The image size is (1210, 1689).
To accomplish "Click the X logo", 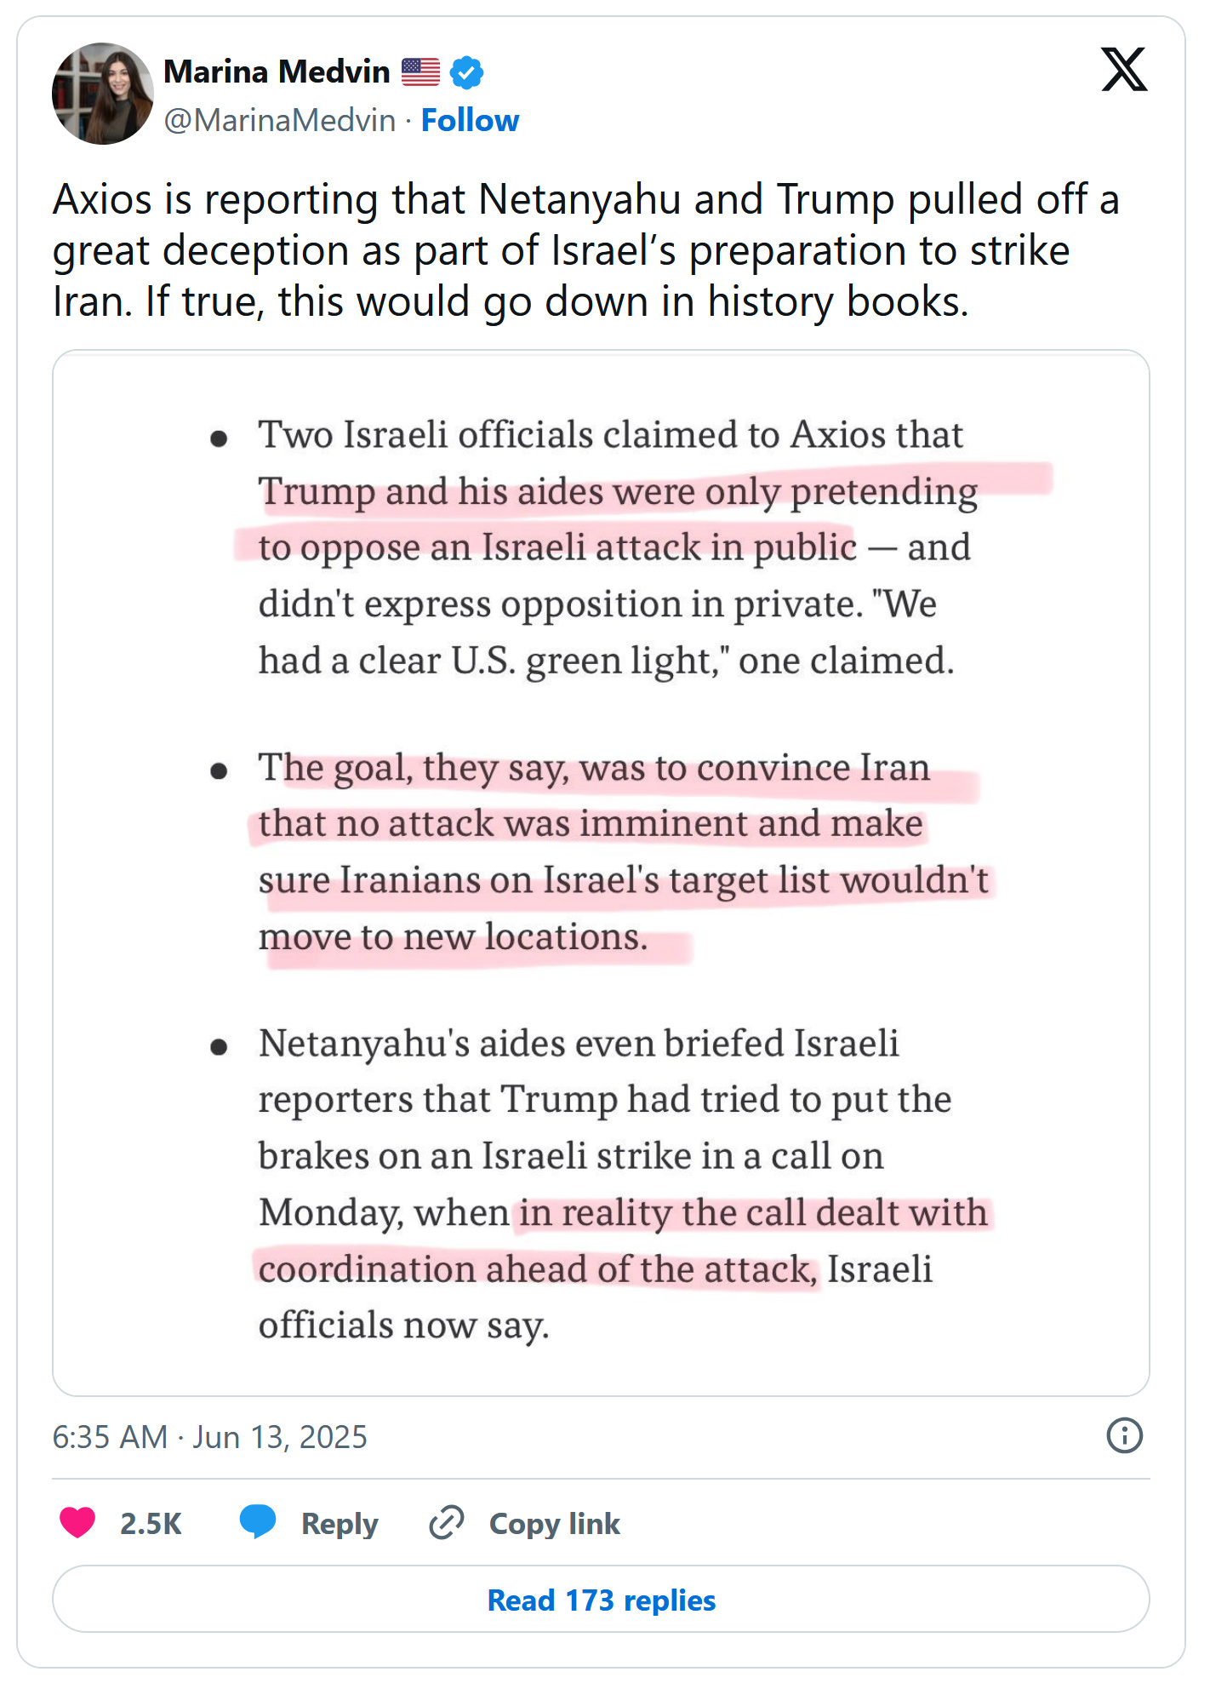I will 1123,70.
